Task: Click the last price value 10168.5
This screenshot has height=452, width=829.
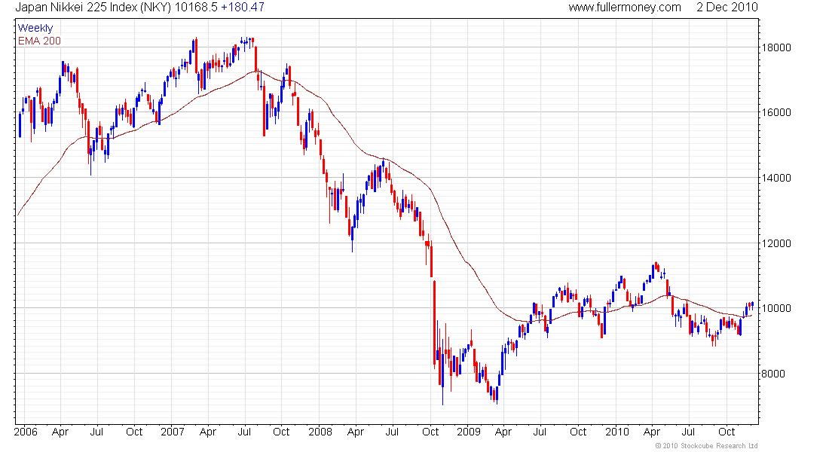Action: coord(196,8)
